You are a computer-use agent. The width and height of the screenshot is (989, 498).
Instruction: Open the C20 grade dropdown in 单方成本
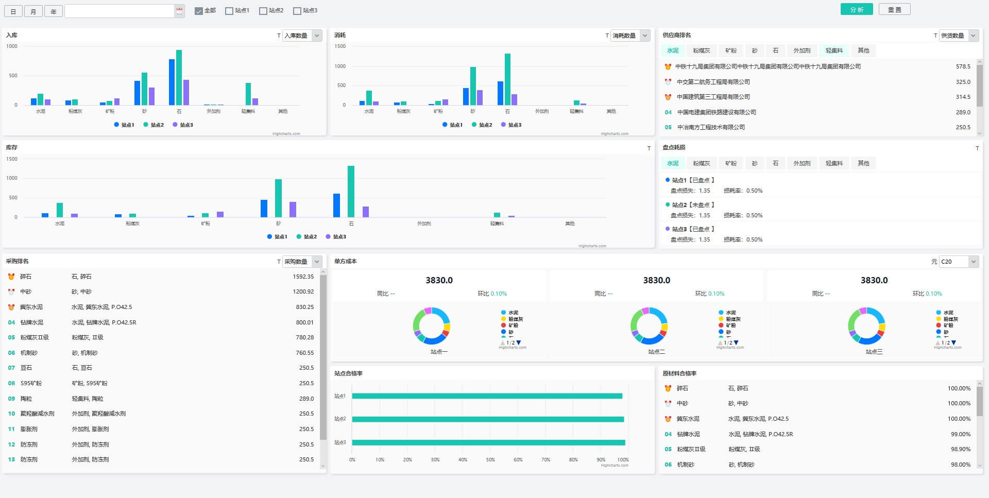click(973, 262)
